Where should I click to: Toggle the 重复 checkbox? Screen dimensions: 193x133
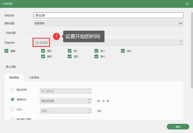click(x=6, y=51)
